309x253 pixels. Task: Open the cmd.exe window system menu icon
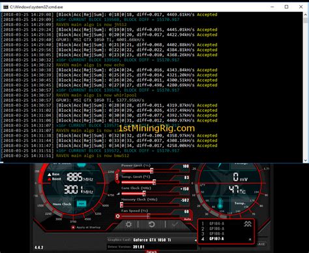(x=6, y=7)
